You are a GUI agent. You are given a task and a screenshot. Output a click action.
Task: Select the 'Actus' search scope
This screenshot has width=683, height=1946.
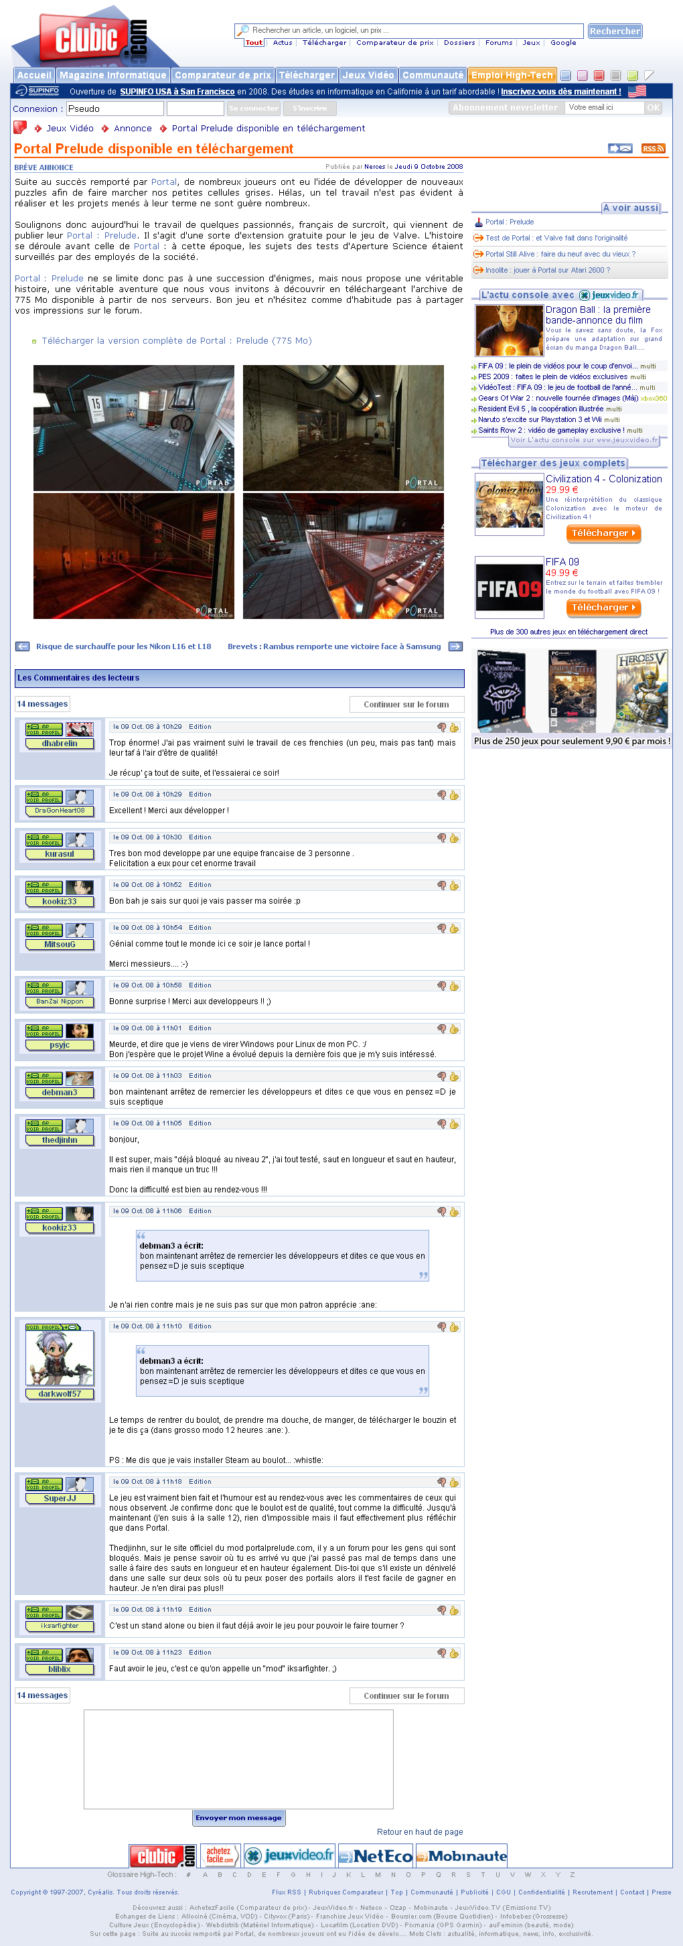283,43
